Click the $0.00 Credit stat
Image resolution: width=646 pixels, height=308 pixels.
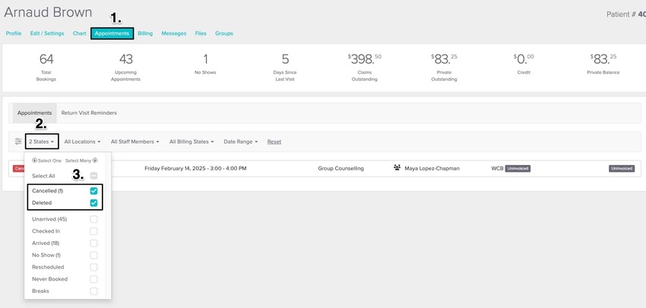click(x=524, y=64)
